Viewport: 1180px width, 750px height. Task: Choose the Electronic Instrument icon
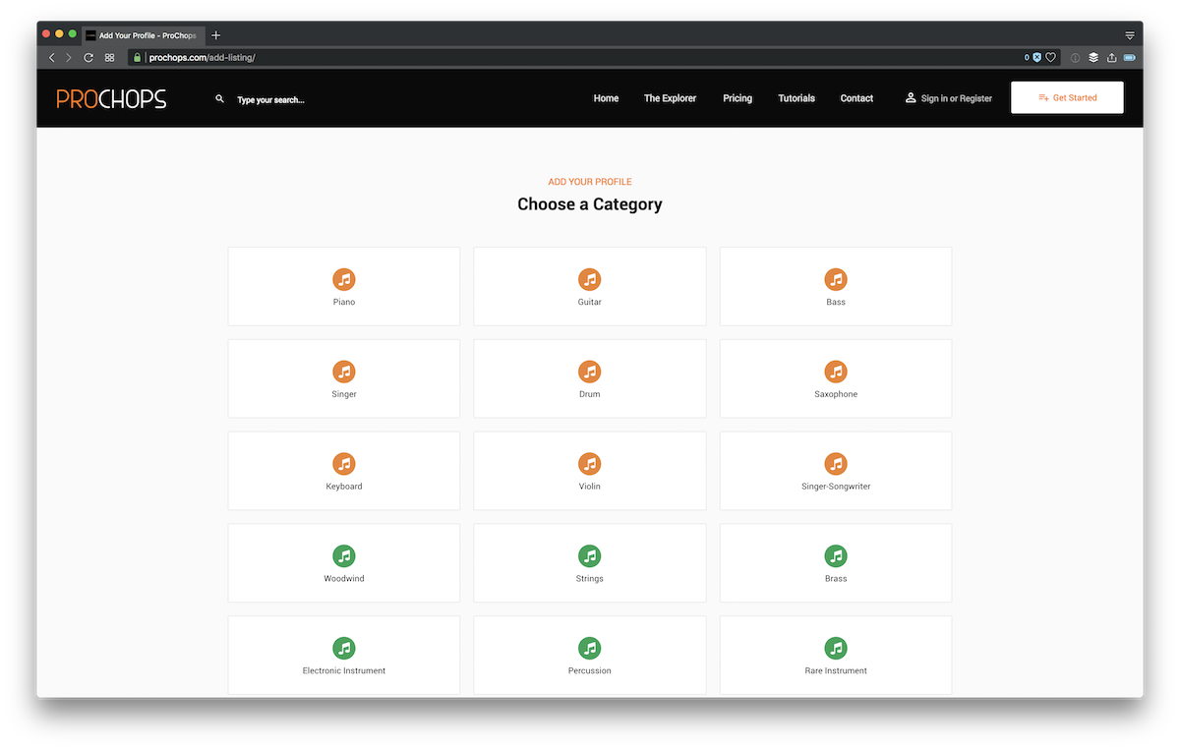(343, 648)
